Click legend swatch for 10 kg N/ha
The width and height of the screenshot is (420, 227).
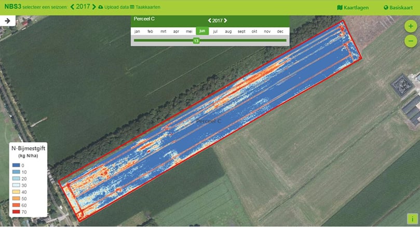16,172
